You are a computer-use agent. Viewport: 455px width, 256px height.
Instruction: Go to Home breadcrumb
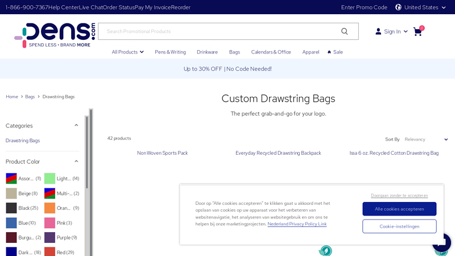(12, 97)
